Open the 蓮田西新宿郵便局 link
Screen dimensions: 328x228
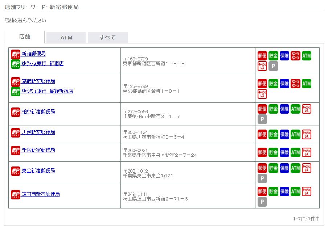click(x=41, y=194)
